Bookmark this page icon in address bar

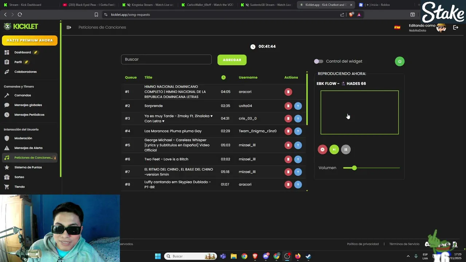point(96,15)
